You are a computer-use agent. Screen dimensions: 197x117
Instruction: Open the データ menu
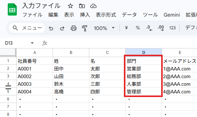(129, 15)
